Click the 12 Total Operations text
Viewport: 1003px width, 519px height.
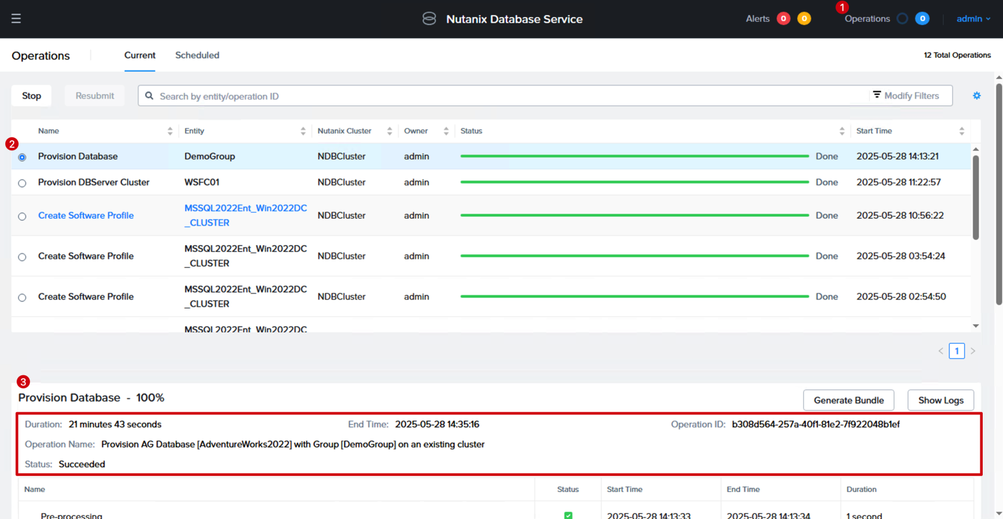tap(957, 55)
